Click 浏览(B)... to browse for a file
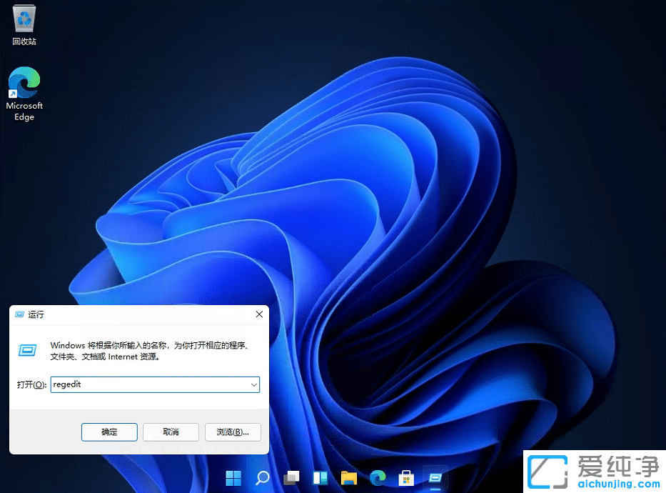This screenshot has height=493, width=666. (233, 432)
